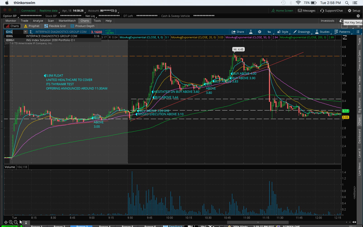Click the chart settings gear icon

coord(260,32)
